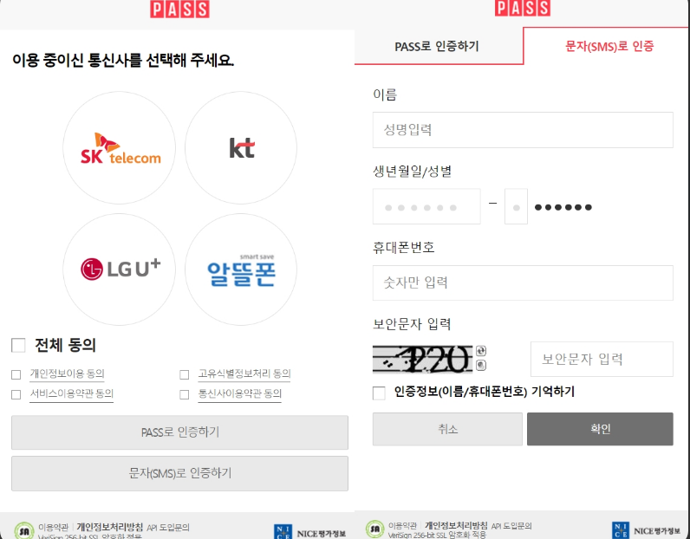Check 고유식별정보처리 동의 checkbox
690x539 pixels.
[x=185, y=374]
